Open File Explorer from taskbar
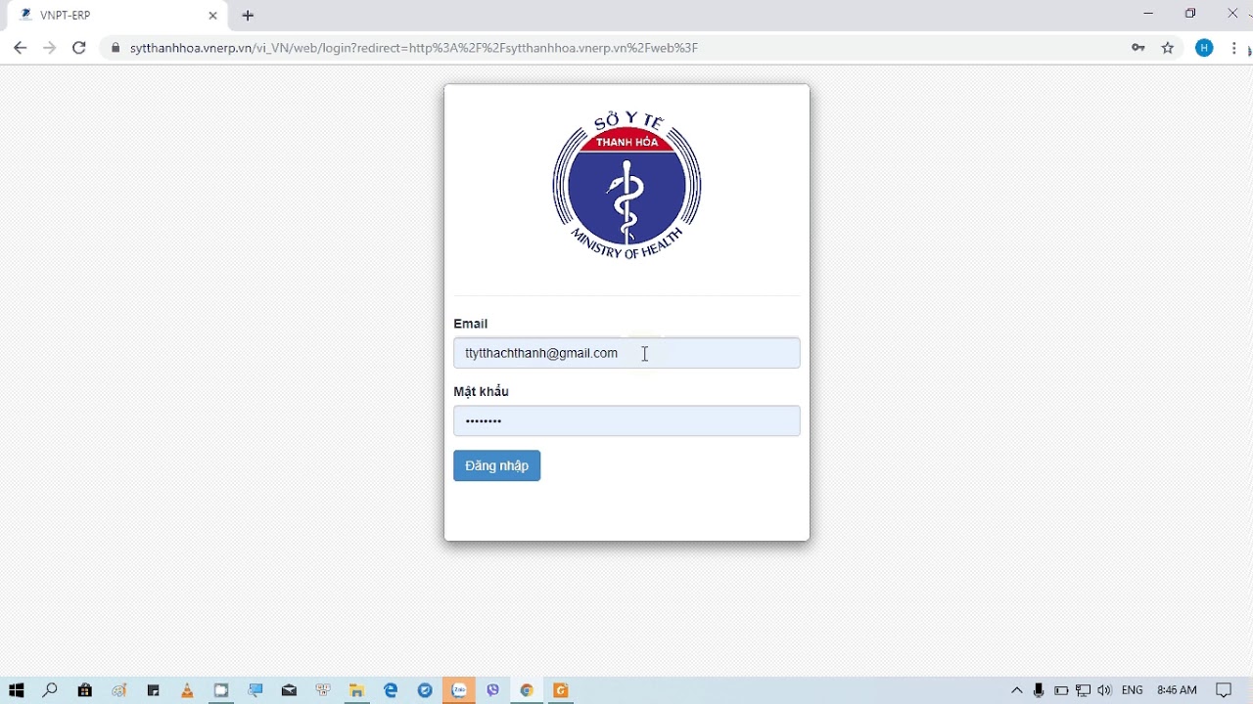The image size is (1253, 704). (x=357, y=690)
